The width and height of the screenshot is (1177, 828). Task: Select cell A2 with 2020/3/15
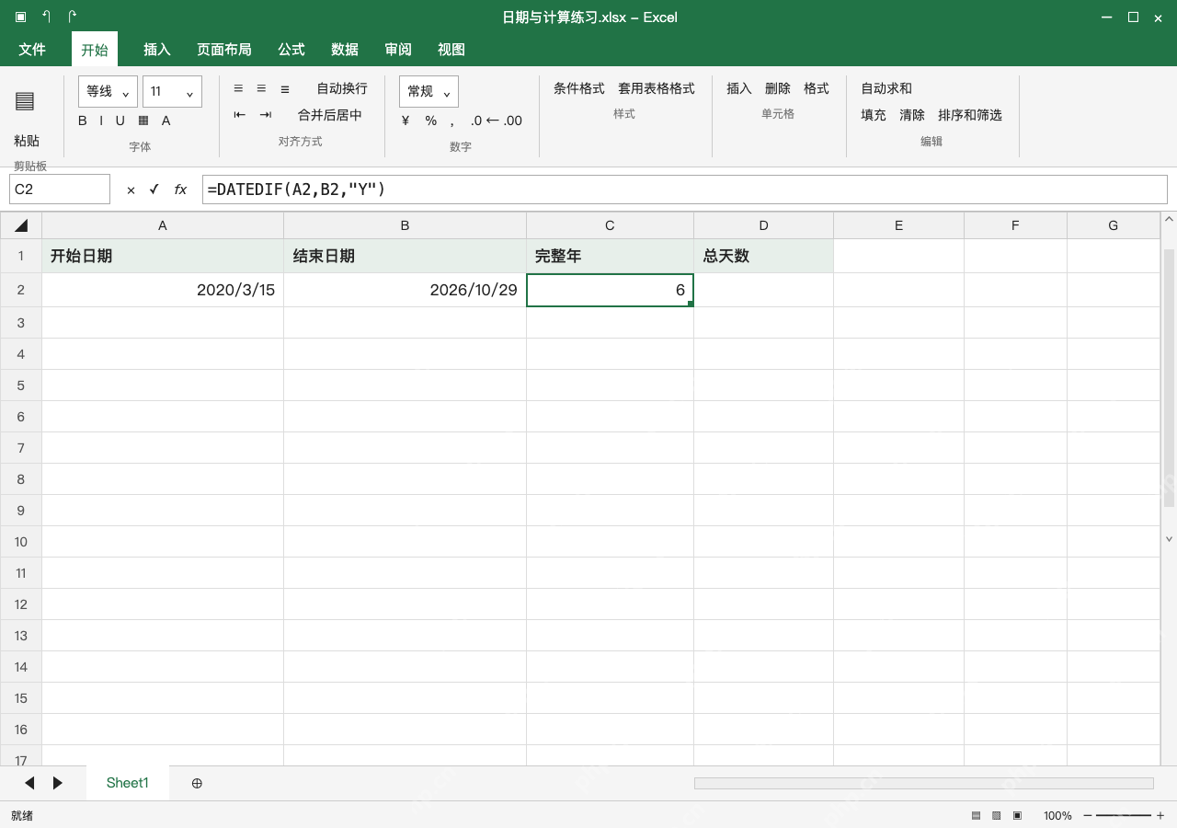[x=163, y=290]
